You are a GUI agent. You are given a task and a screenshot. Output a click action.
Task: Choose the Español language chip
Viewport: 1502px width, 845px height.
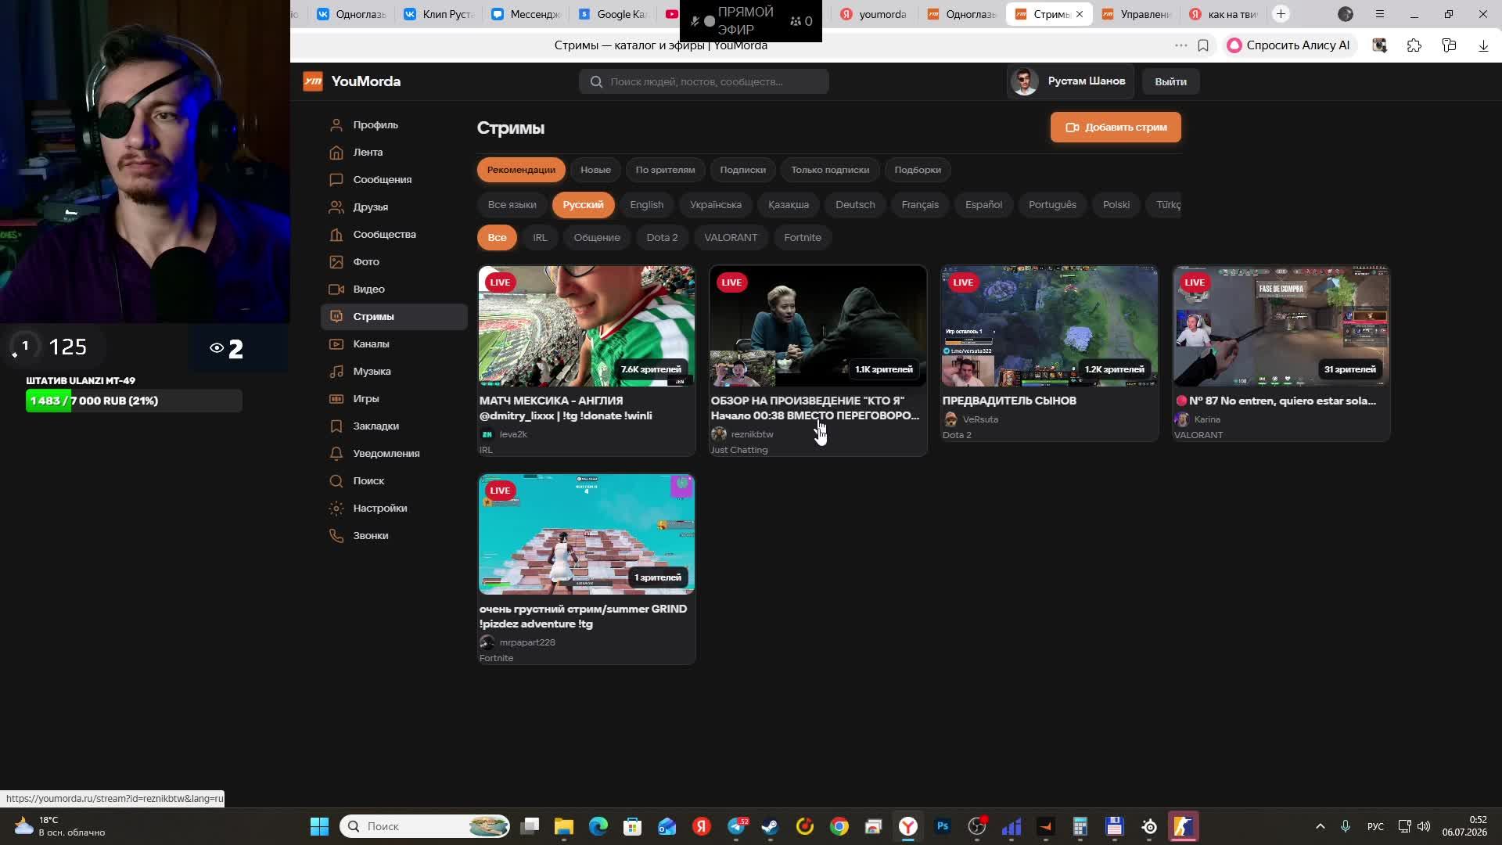tap(983, 205)
